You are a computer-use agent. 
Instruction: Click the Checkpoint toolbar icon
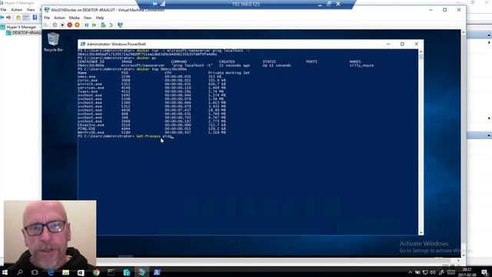(x=103, y=25)
